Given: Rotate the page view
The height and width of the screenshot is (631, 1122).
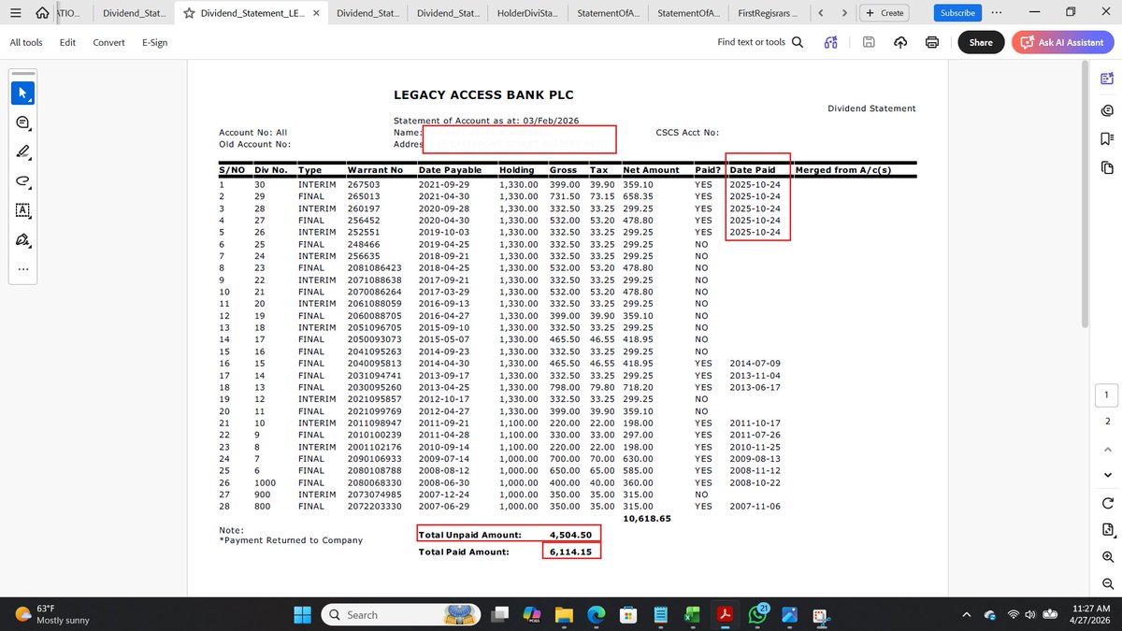Looking at the screenshot, I should click(x=1107, y=503).
